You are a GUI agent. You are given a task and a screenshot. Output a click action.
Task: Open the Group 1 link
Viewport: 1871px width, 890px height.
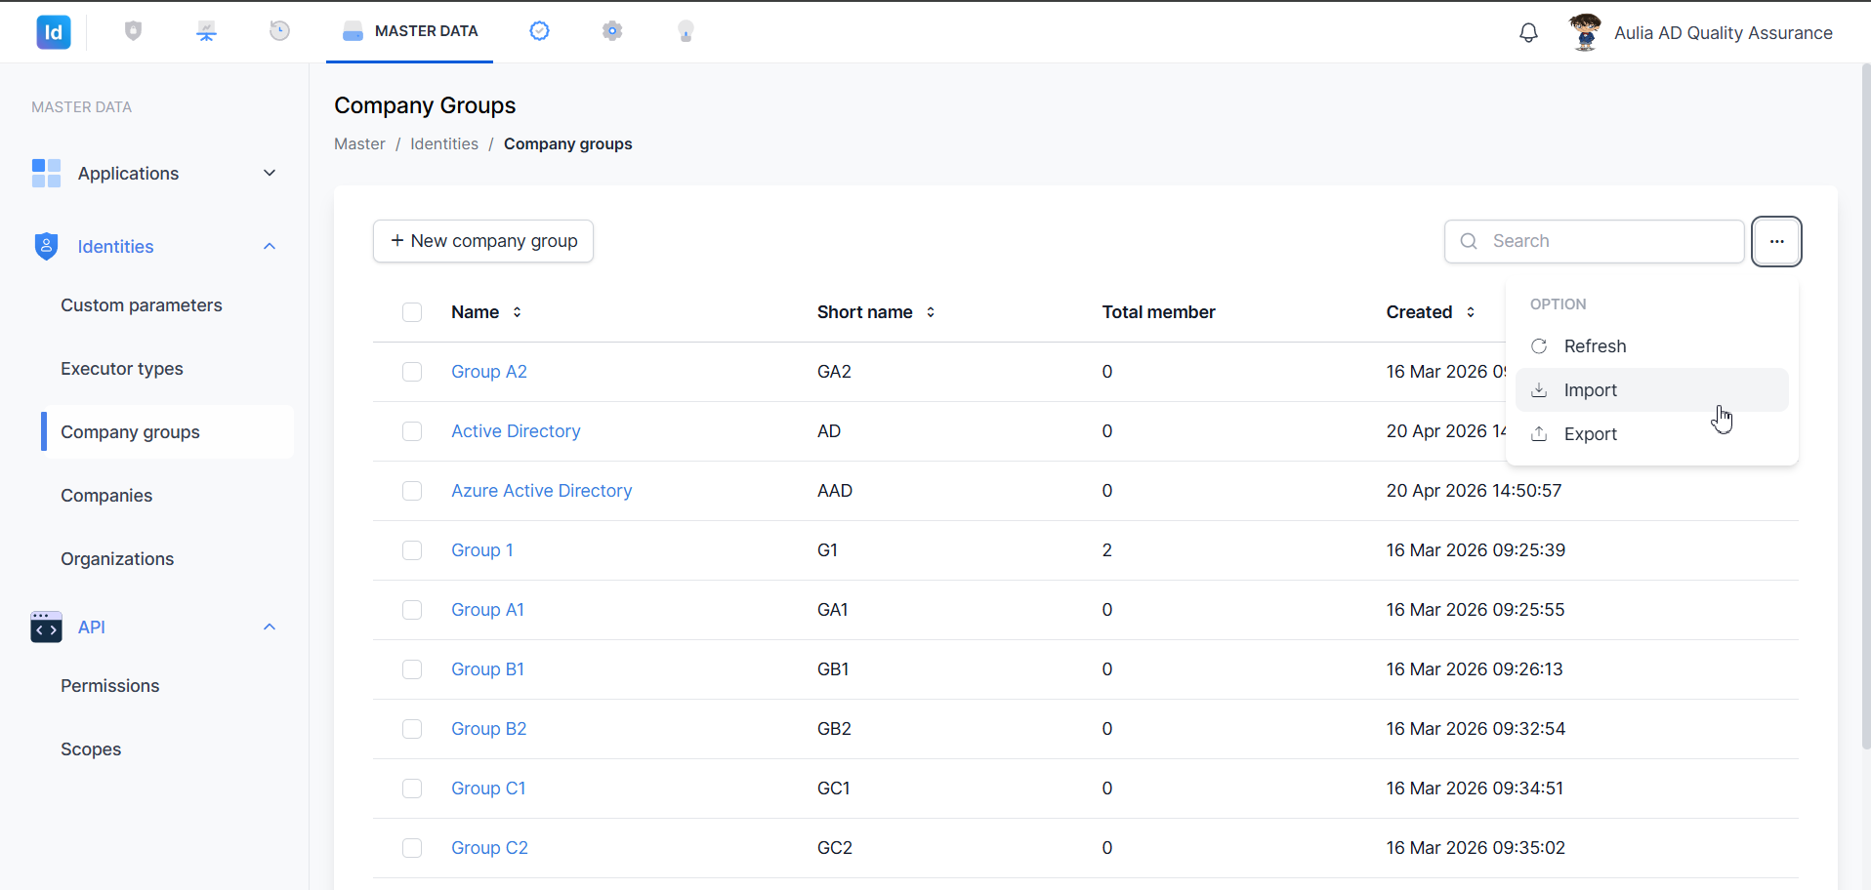coord(482,550)
